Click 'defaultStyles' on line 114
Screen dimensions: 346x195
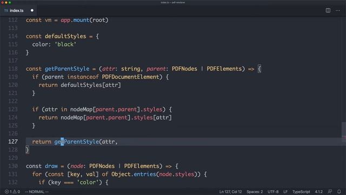point(65,36)
